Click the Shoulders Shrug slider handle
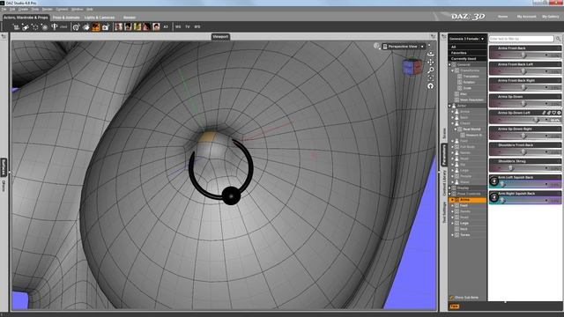 click(x=510, y=168)
